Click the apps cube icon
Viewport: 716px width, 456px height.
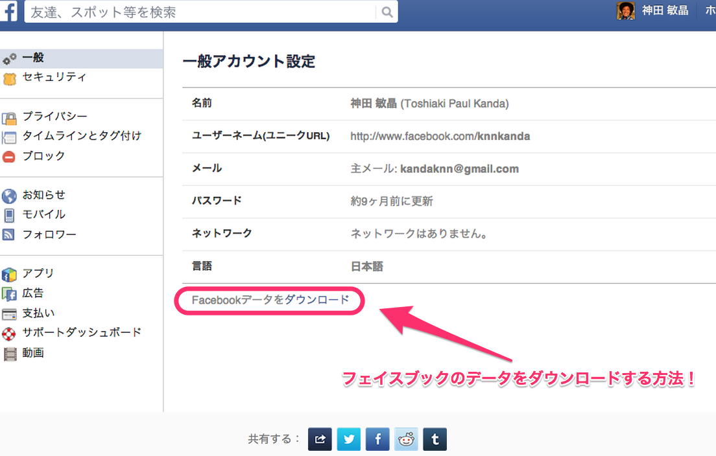tap(9, 275)
